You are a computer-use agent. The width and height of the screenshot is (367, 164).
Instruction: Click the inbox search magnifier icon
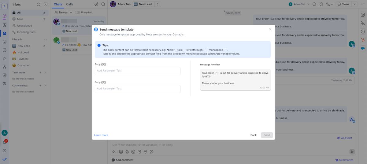pos(39,5)
